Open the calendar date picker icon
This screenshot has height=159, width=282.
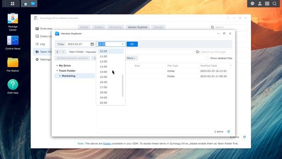point(92,44)
